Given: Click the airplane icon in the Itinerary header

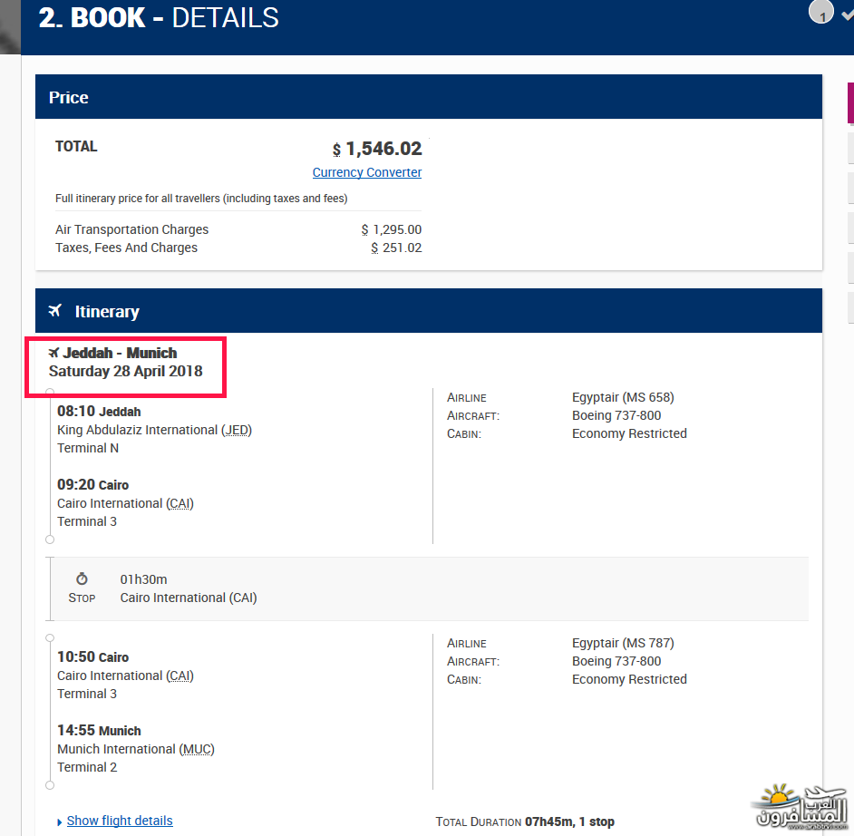Looking at the screenshot, I should click(x=54, y=310).
